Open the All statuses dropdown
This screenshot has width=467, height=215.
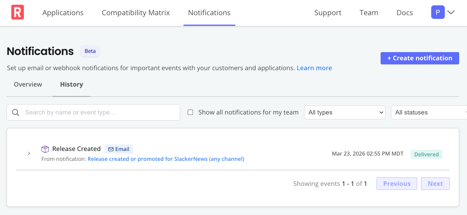[429, 112]
